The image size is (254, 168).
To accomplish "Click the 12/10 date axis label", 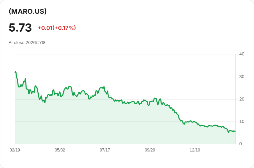I will 195,150.
